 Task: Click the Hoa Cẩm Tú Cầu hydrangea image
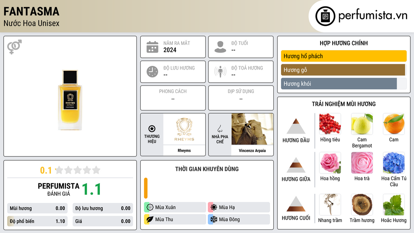pos(394,163)
